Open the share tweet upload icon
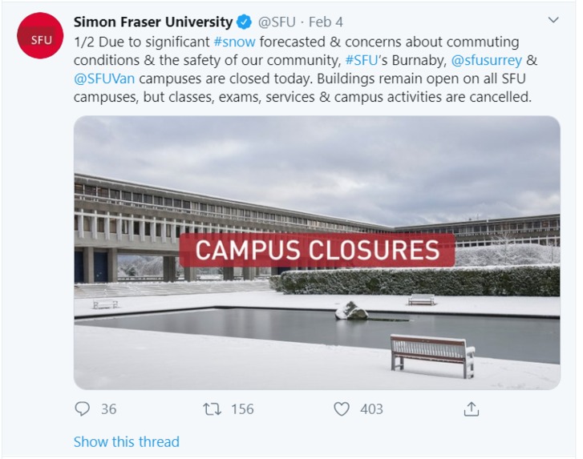This screenshot has width=583, height=459. pos(471,409)
